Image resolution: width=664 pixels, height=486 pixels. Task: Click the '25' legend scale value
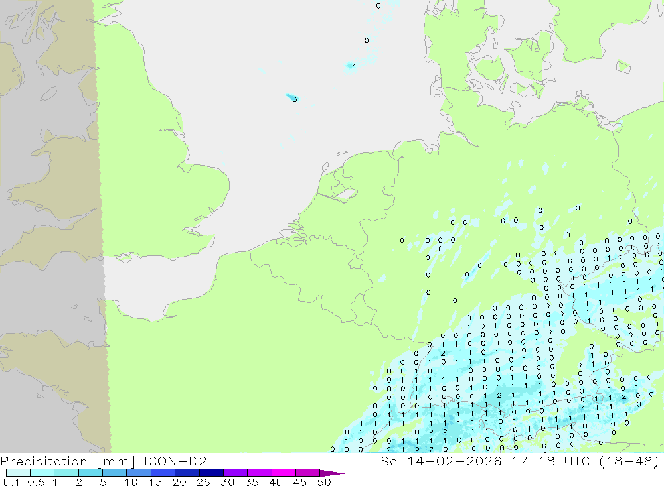[203, 482]
